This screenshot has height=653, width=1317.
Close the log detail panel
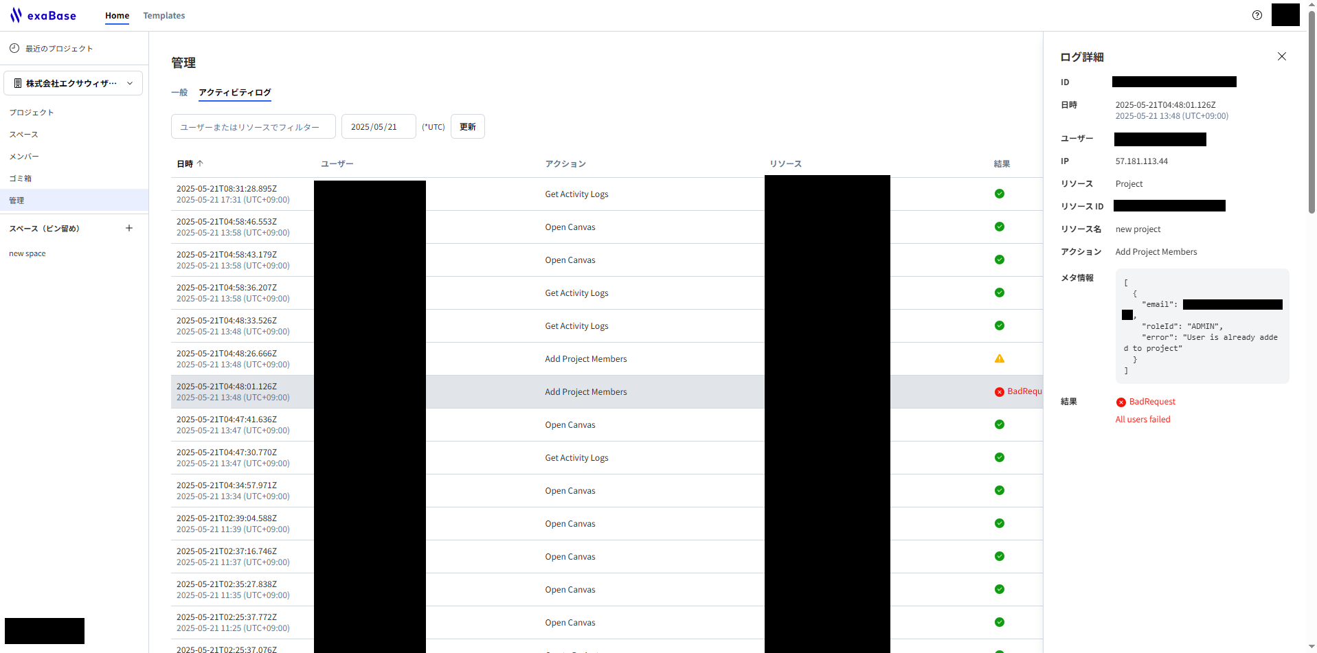1281,56
